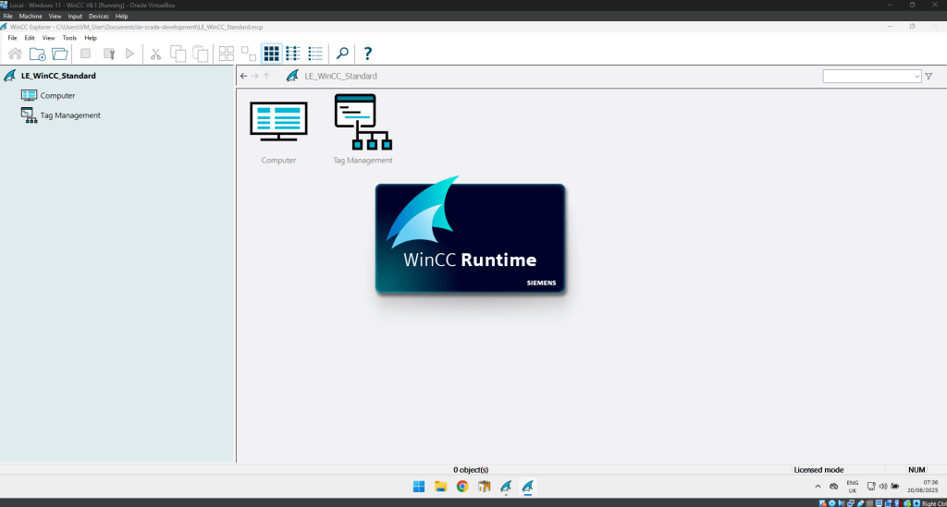Select LE_WinCC_Standard project tree root
This screenshot has height=507, width=947.
click(58, 76)
